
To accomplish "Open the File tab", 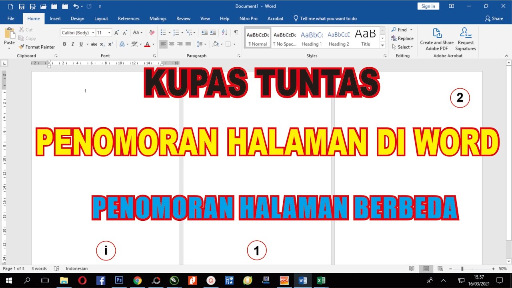I will 11,18.
